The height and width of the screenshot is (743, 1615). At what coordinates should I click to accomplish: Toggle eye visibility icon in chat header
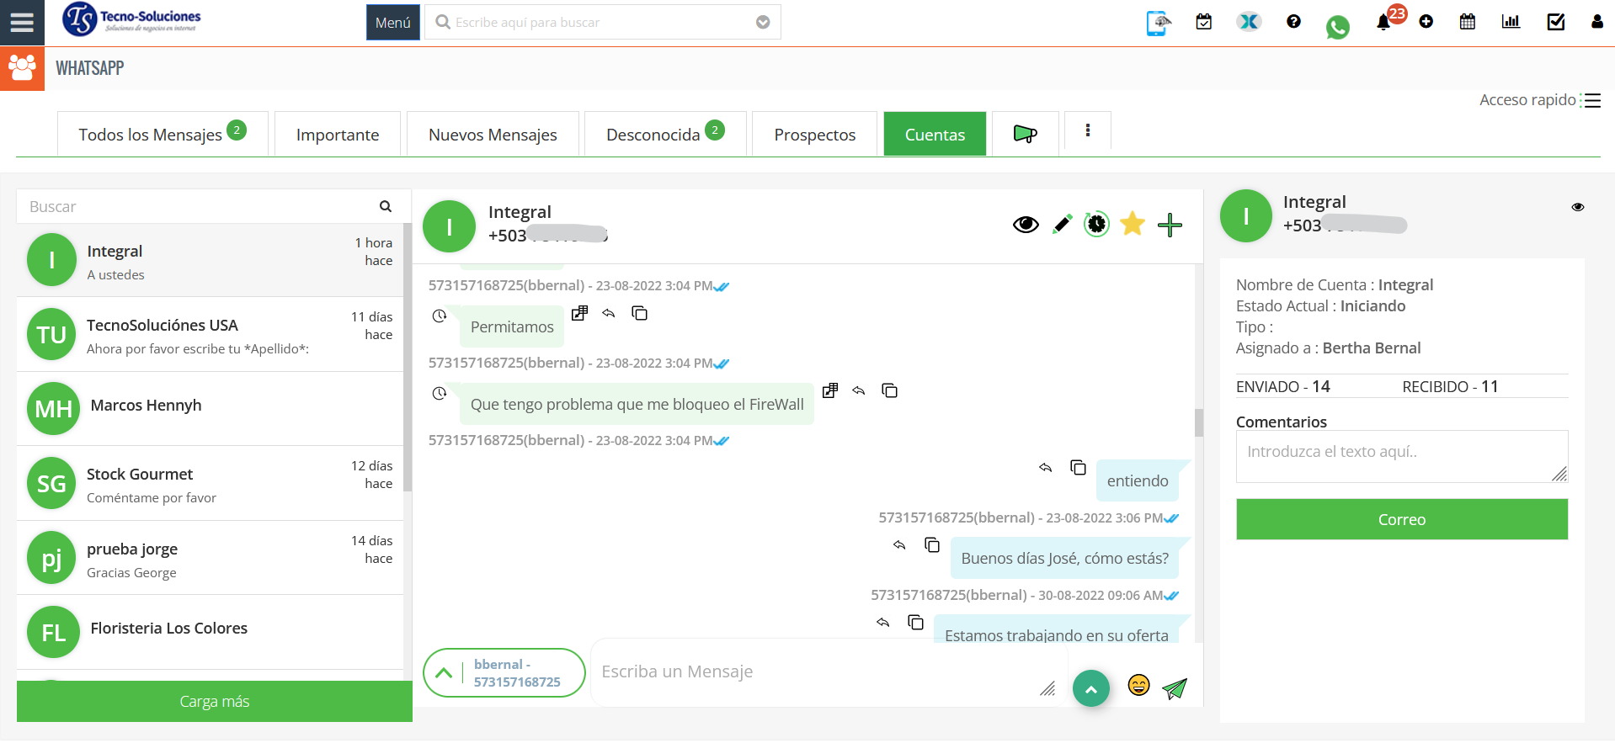click(x=1025, y=225)
